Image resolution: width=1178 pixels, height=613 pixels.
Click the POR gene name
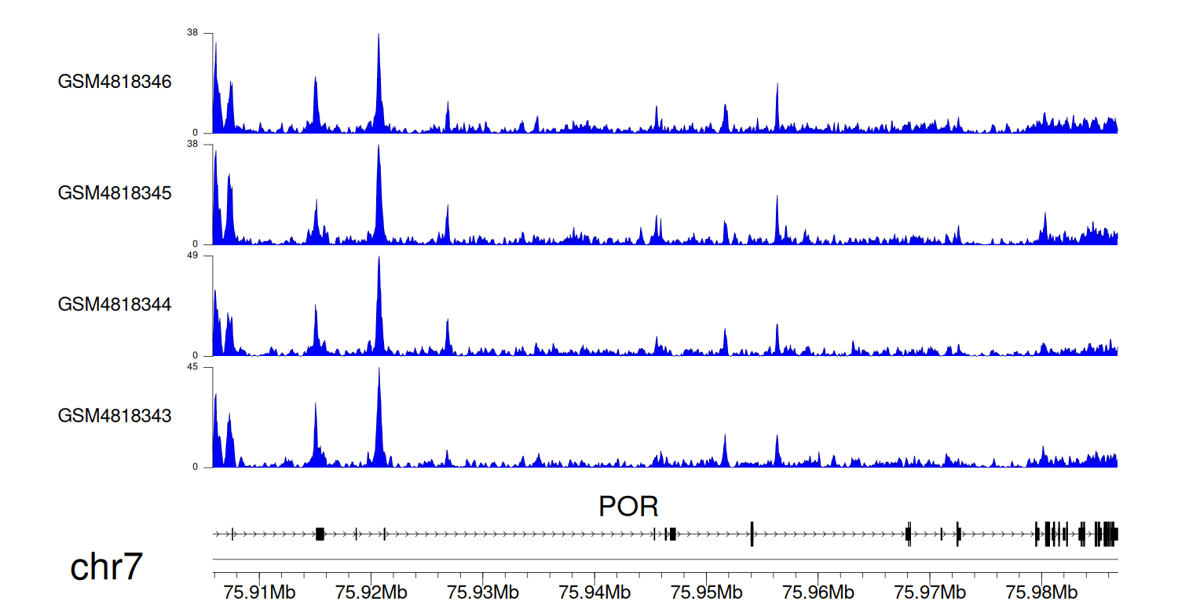[x=628, y=507]
